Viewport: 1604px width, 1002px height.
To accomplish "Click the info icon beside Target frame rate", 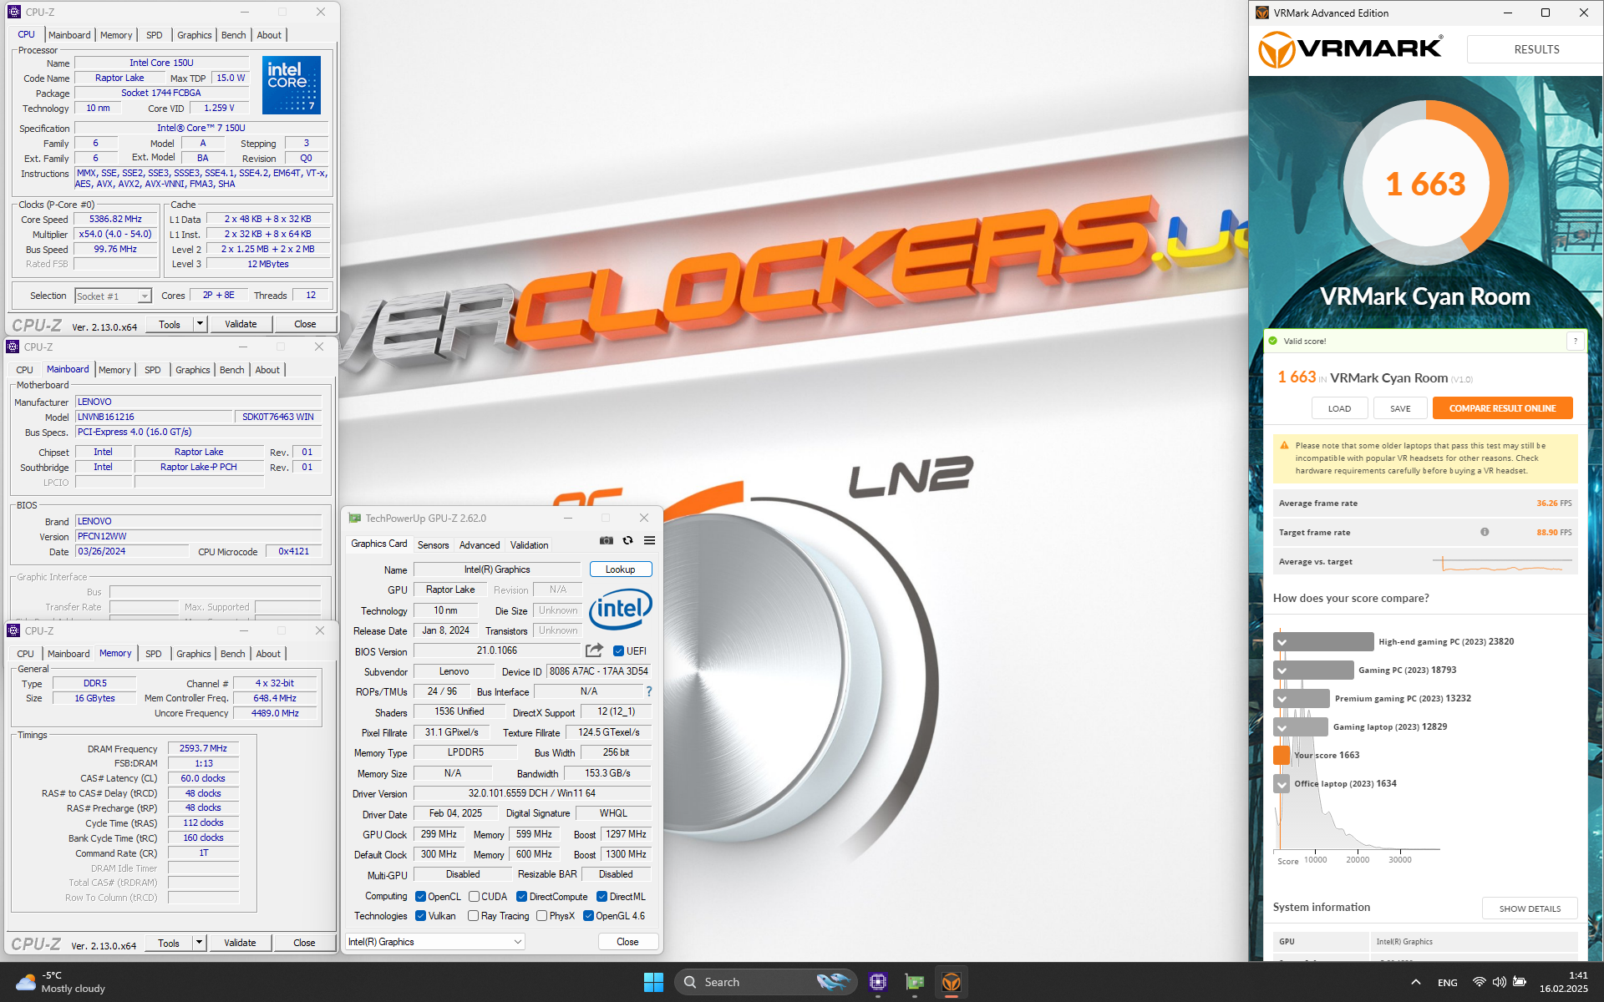I will (1485, 532).
